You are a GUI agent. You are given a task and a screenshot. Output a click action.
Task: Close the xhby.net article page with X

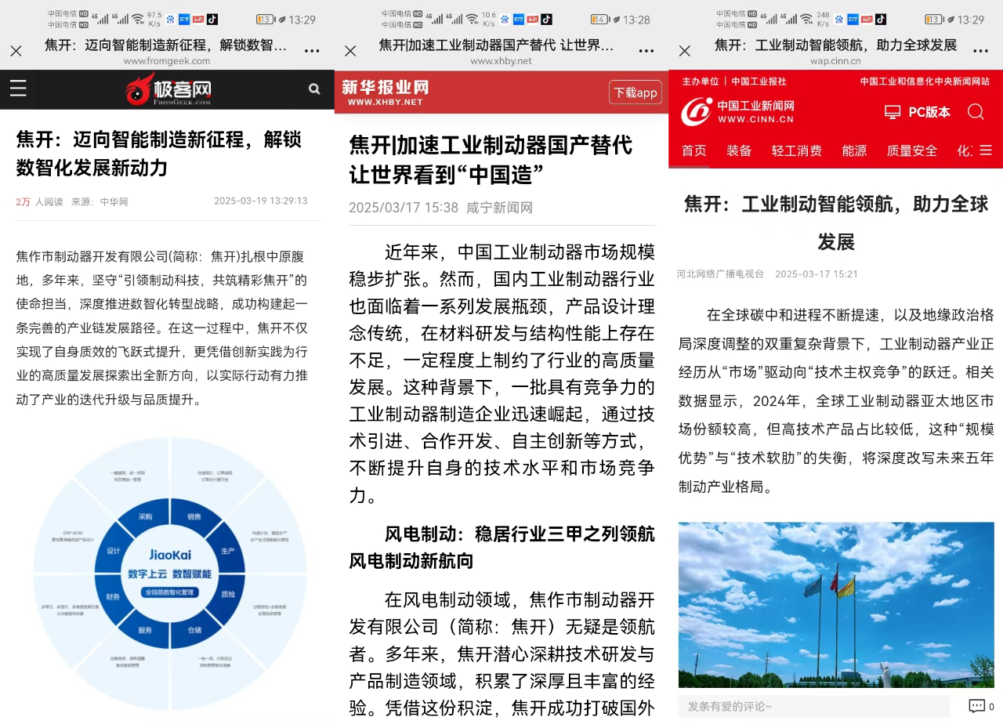pos(350,51)
